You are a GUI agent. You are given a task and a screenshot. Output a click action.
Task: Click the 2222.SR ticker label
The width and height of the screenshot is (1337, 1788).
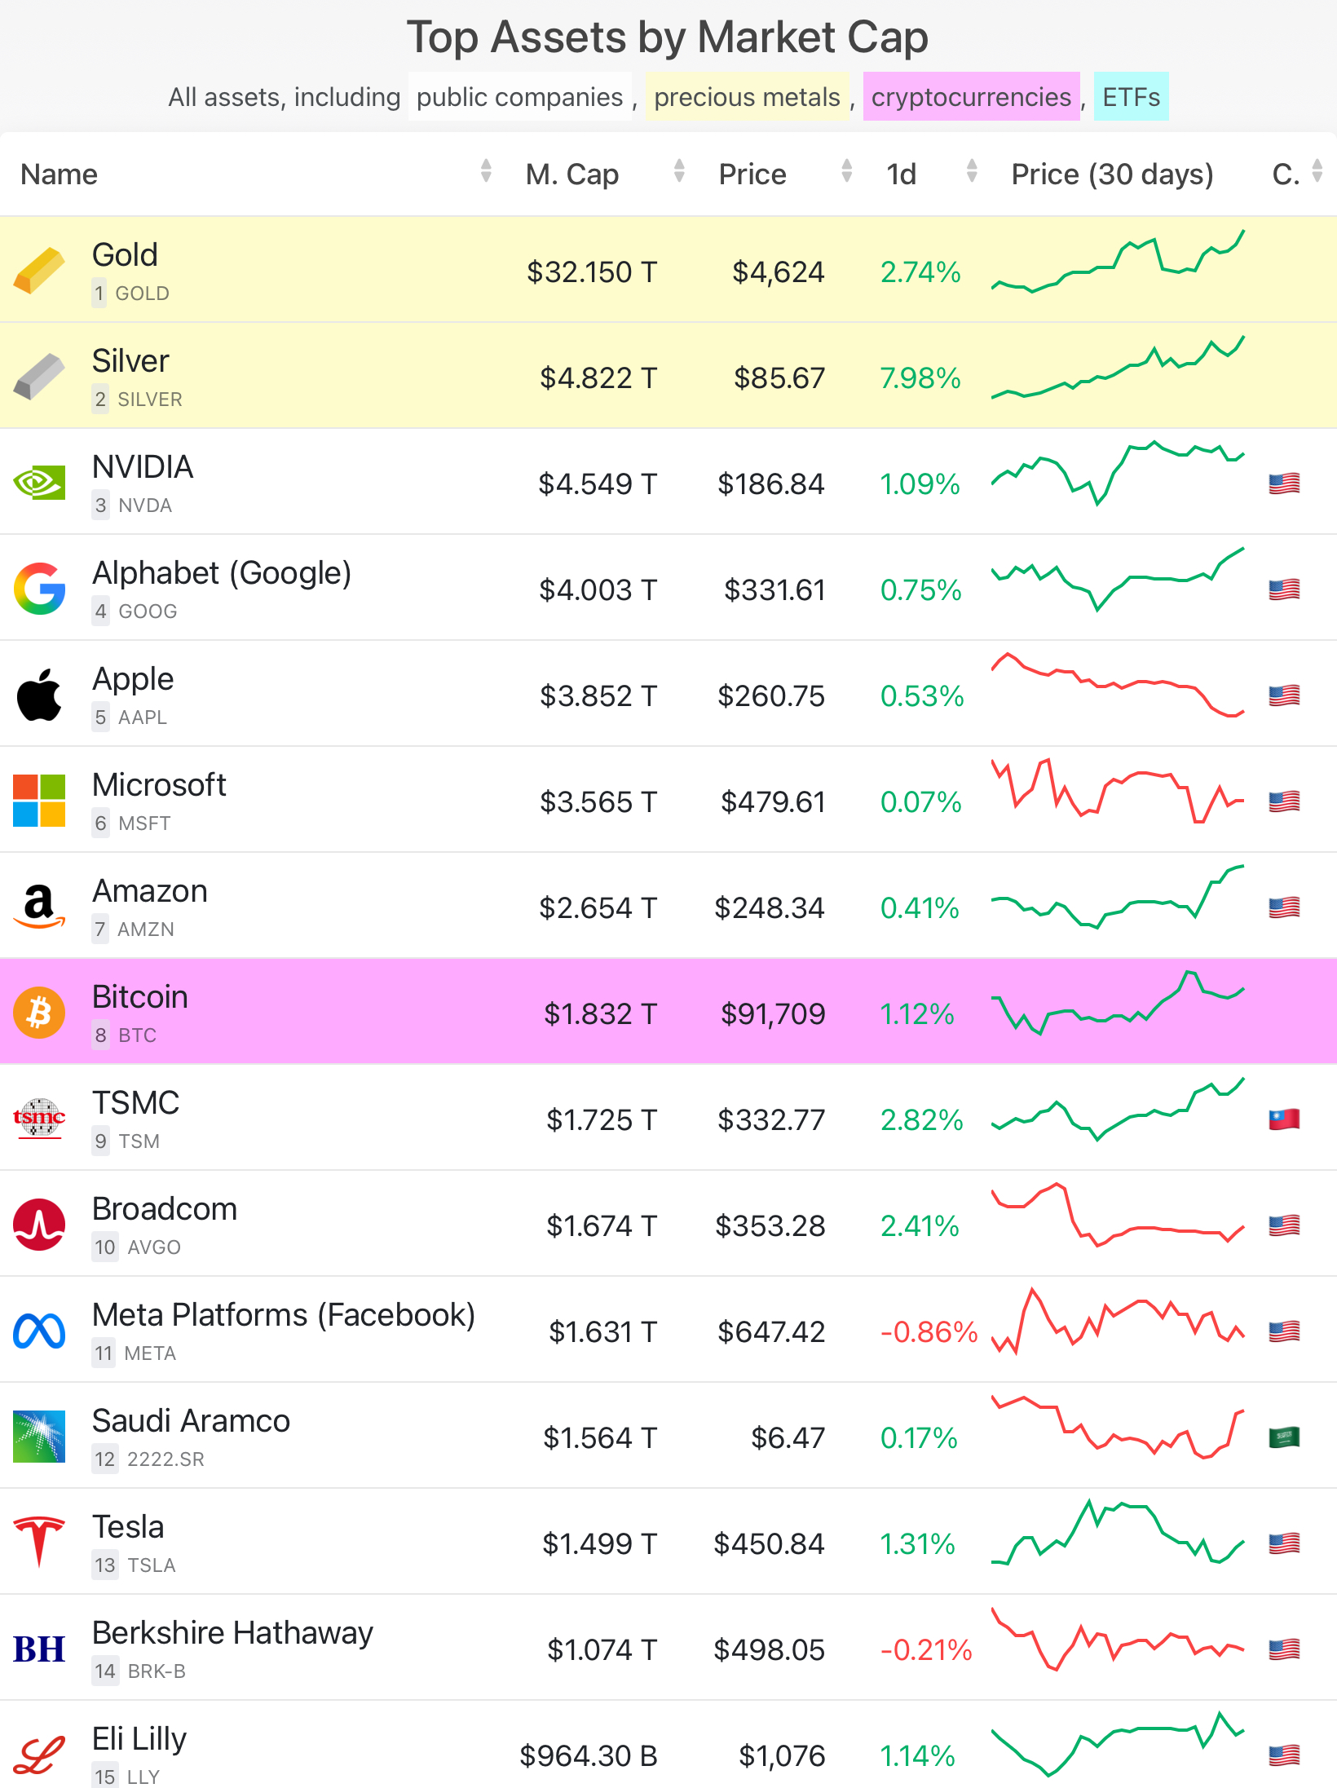[x=165, y=1459]
